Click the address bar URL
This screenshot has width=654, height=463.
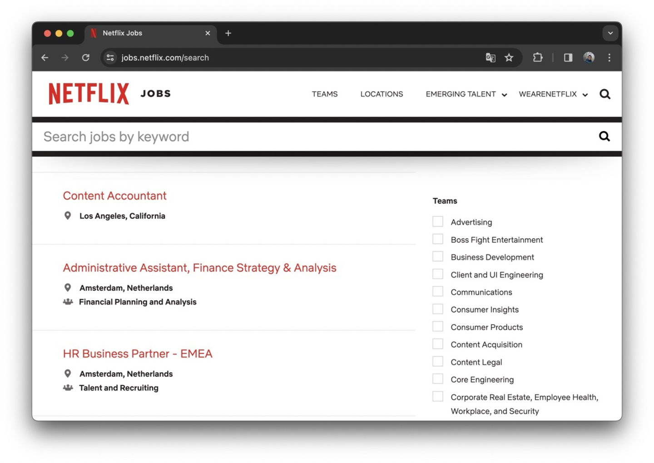point(165,58)
